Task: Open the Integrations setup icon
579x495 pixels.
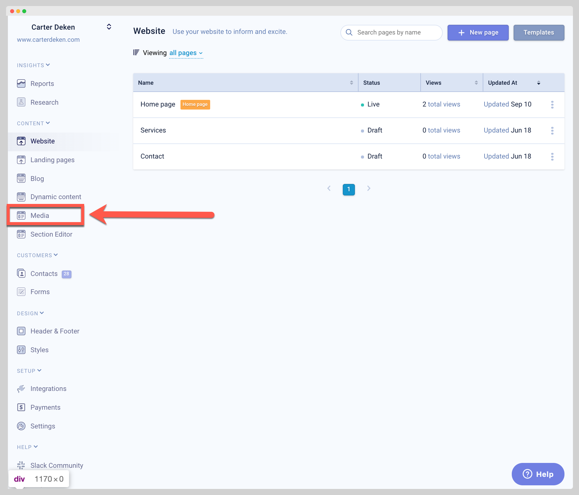Action: pyautogui.click(x=21, y=388)
